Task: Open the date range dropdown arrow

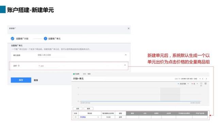Action: point(200,78)
